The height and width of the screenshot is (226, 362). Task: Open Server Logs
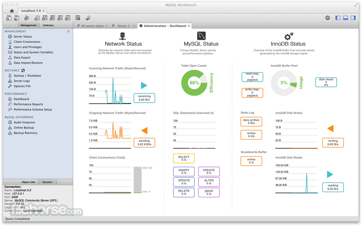(x=22, y=81)
